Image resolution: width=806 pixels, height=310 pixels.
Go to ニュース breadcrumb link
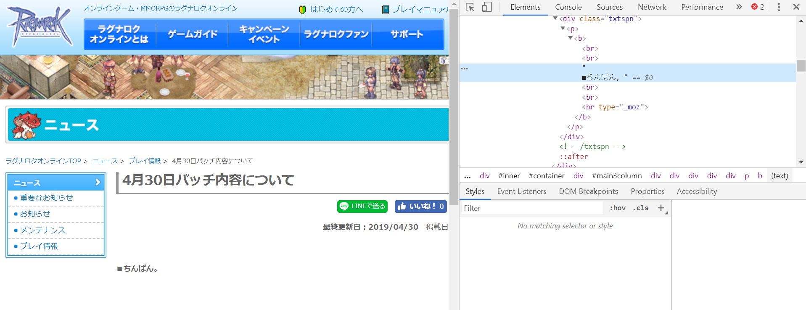point(105,161)
